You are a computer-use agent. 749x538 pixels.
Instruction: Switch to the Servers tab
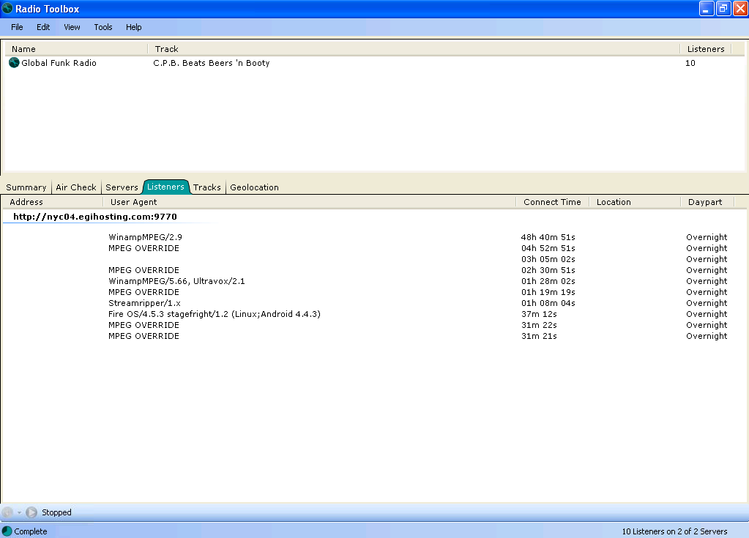pos(122,187)
